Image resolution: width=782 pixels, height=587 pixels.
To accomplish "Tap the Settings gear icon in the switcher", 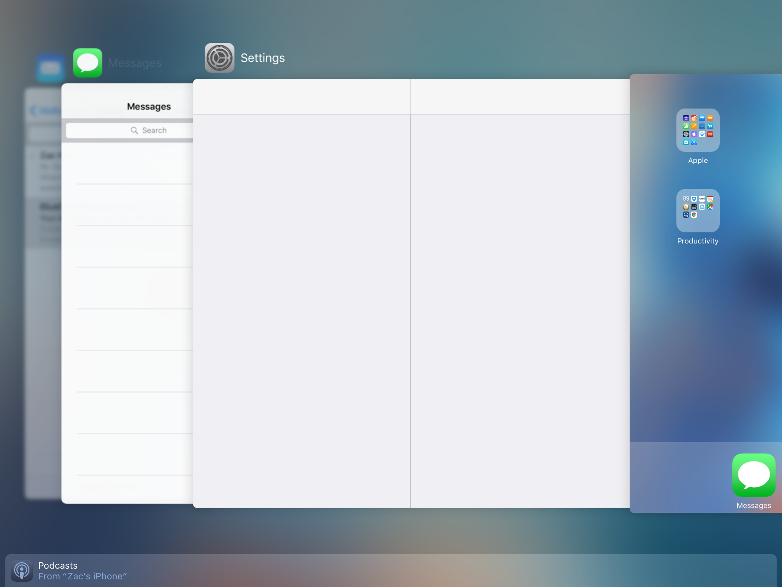I will pos(220,58).
